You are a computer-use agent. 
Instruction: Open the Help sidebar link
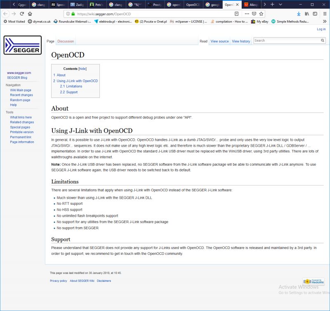13,105
